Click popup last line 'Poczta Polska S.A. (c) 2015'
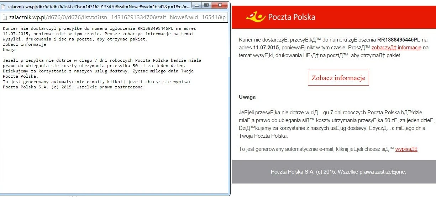This screenshot has height=197, width=436. click(74, 87)
